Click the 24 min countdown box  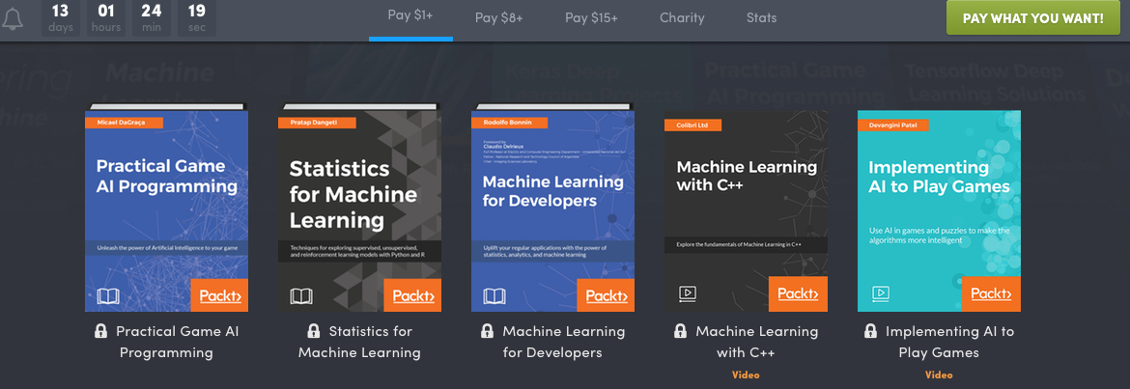coord(152,18)
